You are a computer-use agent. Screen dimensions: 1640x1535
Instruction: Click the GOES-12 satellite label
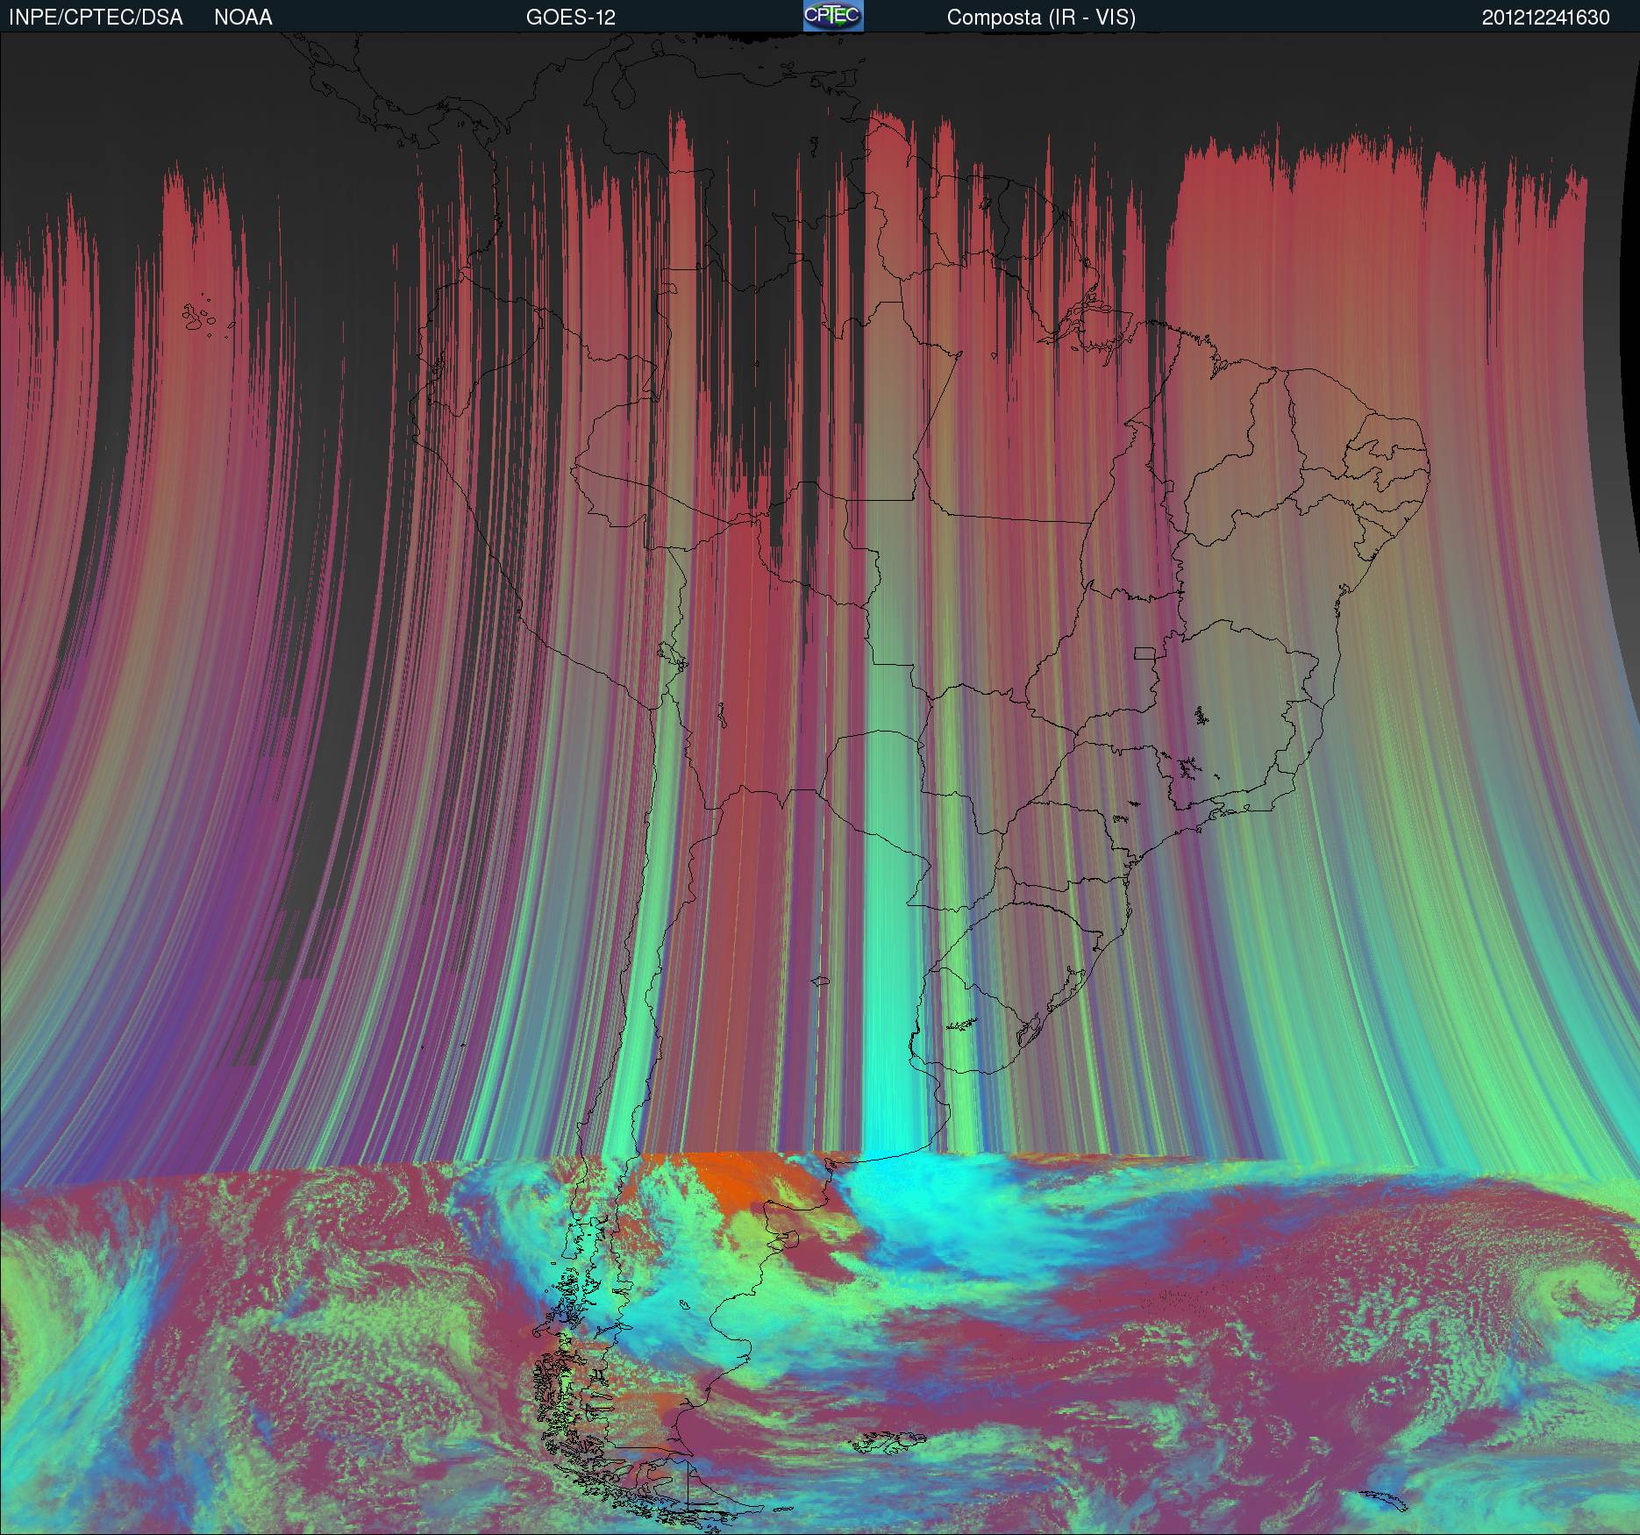click(570, 18)
